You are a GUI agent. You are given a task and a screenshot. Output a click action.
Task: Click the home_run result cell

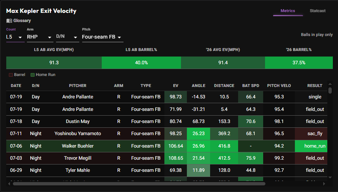[311, 146]
